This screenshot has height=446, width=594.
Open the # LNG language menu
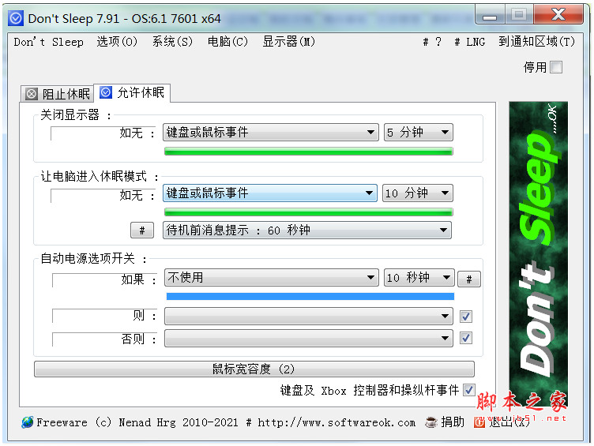(x=470, y=42)
